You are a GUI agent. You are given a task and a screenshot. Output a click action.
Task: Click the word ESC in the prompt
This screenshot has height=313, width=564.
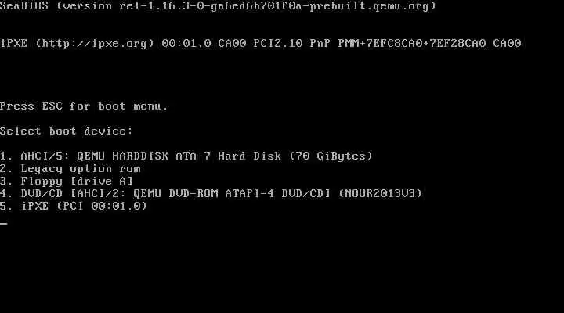click(52, 106)
